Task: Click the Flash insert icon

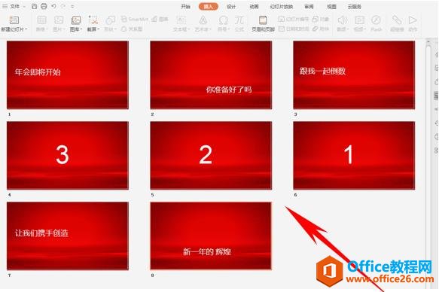Action: pos(376,20)
